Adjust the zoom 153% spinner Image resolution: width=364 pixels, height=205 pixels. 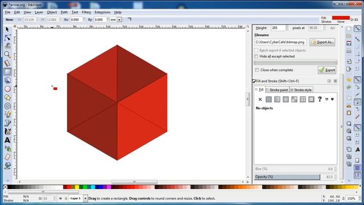tap(360, 199)
